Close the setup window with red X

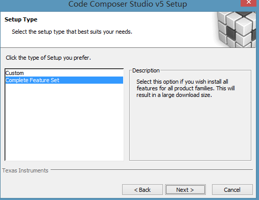248,3
